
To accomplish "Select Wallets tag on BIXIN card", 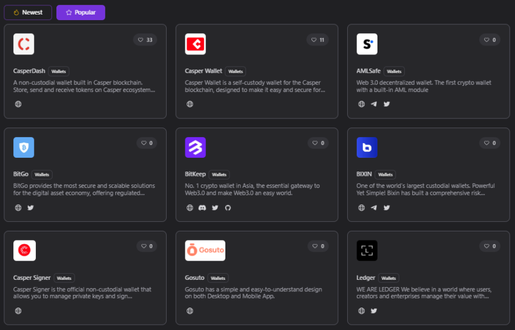I will pos(385,175).
